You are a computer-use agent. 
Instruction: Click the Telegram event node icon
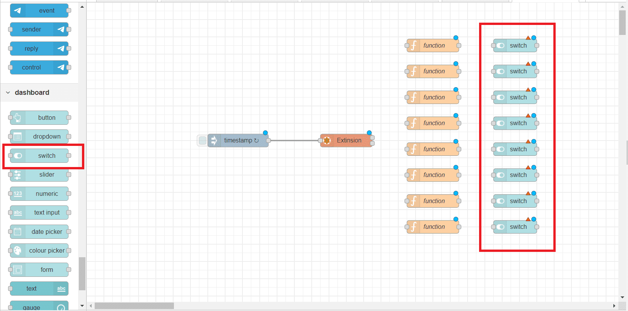(18, 11)
